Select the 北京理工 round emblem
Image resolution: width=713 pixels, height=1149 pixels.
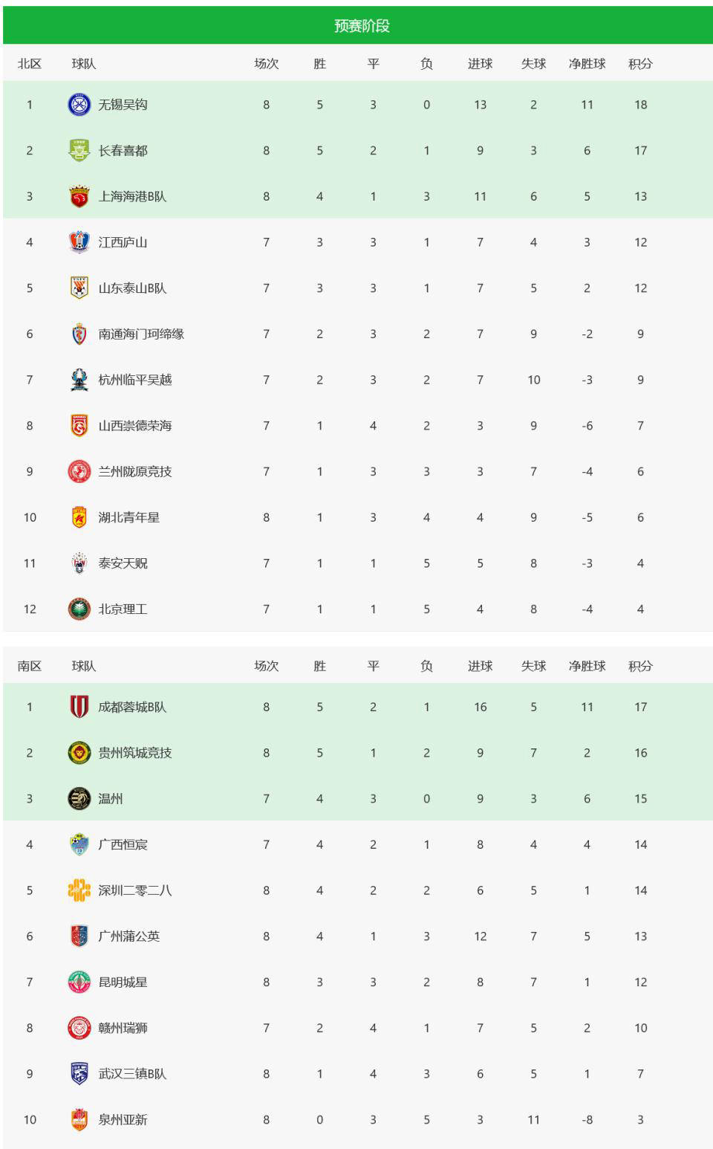coord(79,609)
